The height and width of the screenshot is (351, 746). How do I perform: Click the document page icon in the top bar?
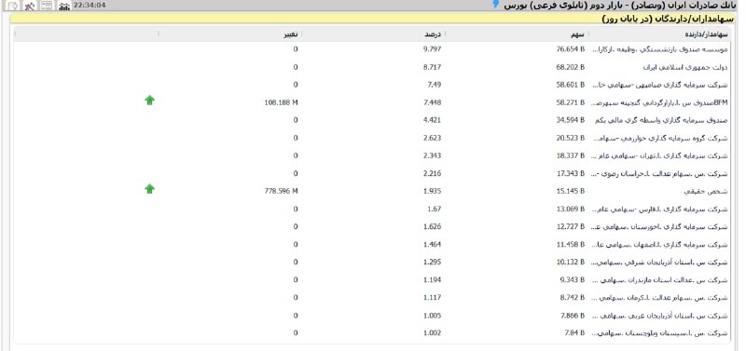13,6
